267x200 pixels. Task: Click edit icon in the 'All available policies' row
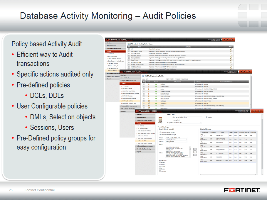point(231,49)
